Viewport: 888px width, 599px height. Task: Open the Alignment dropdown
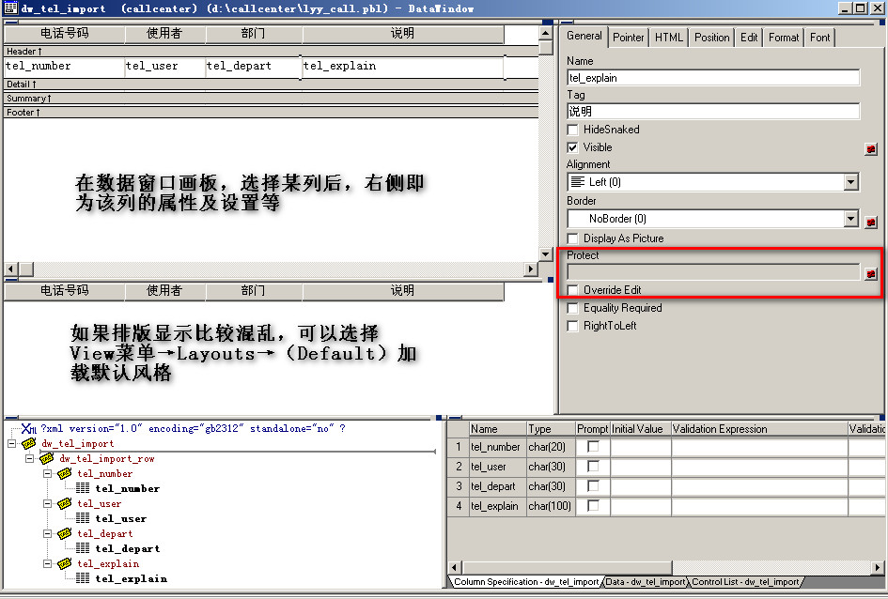850,182
